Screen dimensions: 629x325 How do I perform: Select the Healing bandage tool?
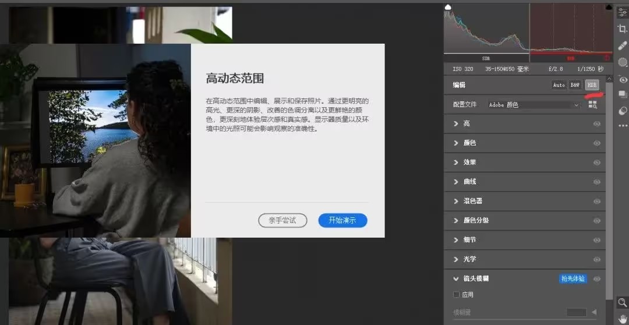click(622, 45)
